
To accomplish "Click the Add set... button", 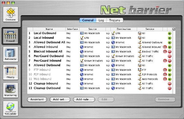I will click(x=60, y=99).
